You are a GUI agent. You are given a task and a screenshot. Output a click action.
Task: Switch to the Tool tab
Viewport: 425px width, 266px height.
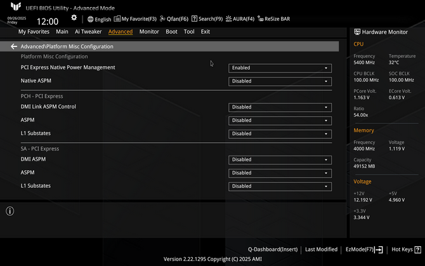[x=189, y=32]
